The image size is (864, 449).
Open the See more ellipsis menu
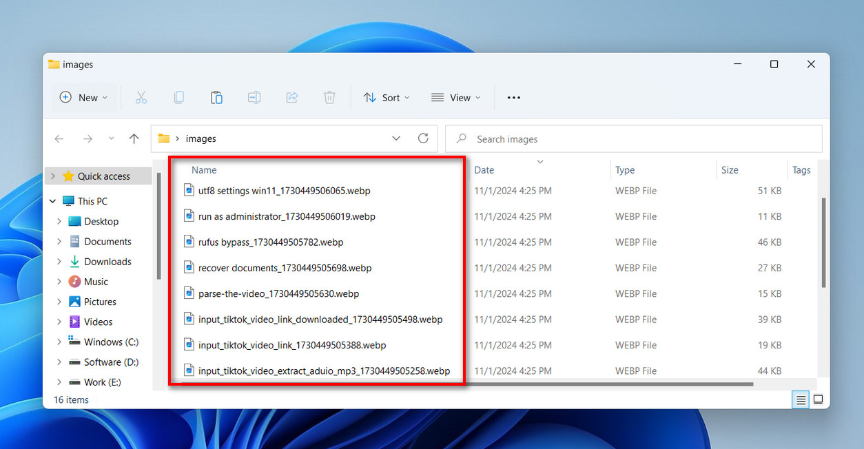point(513,98)
